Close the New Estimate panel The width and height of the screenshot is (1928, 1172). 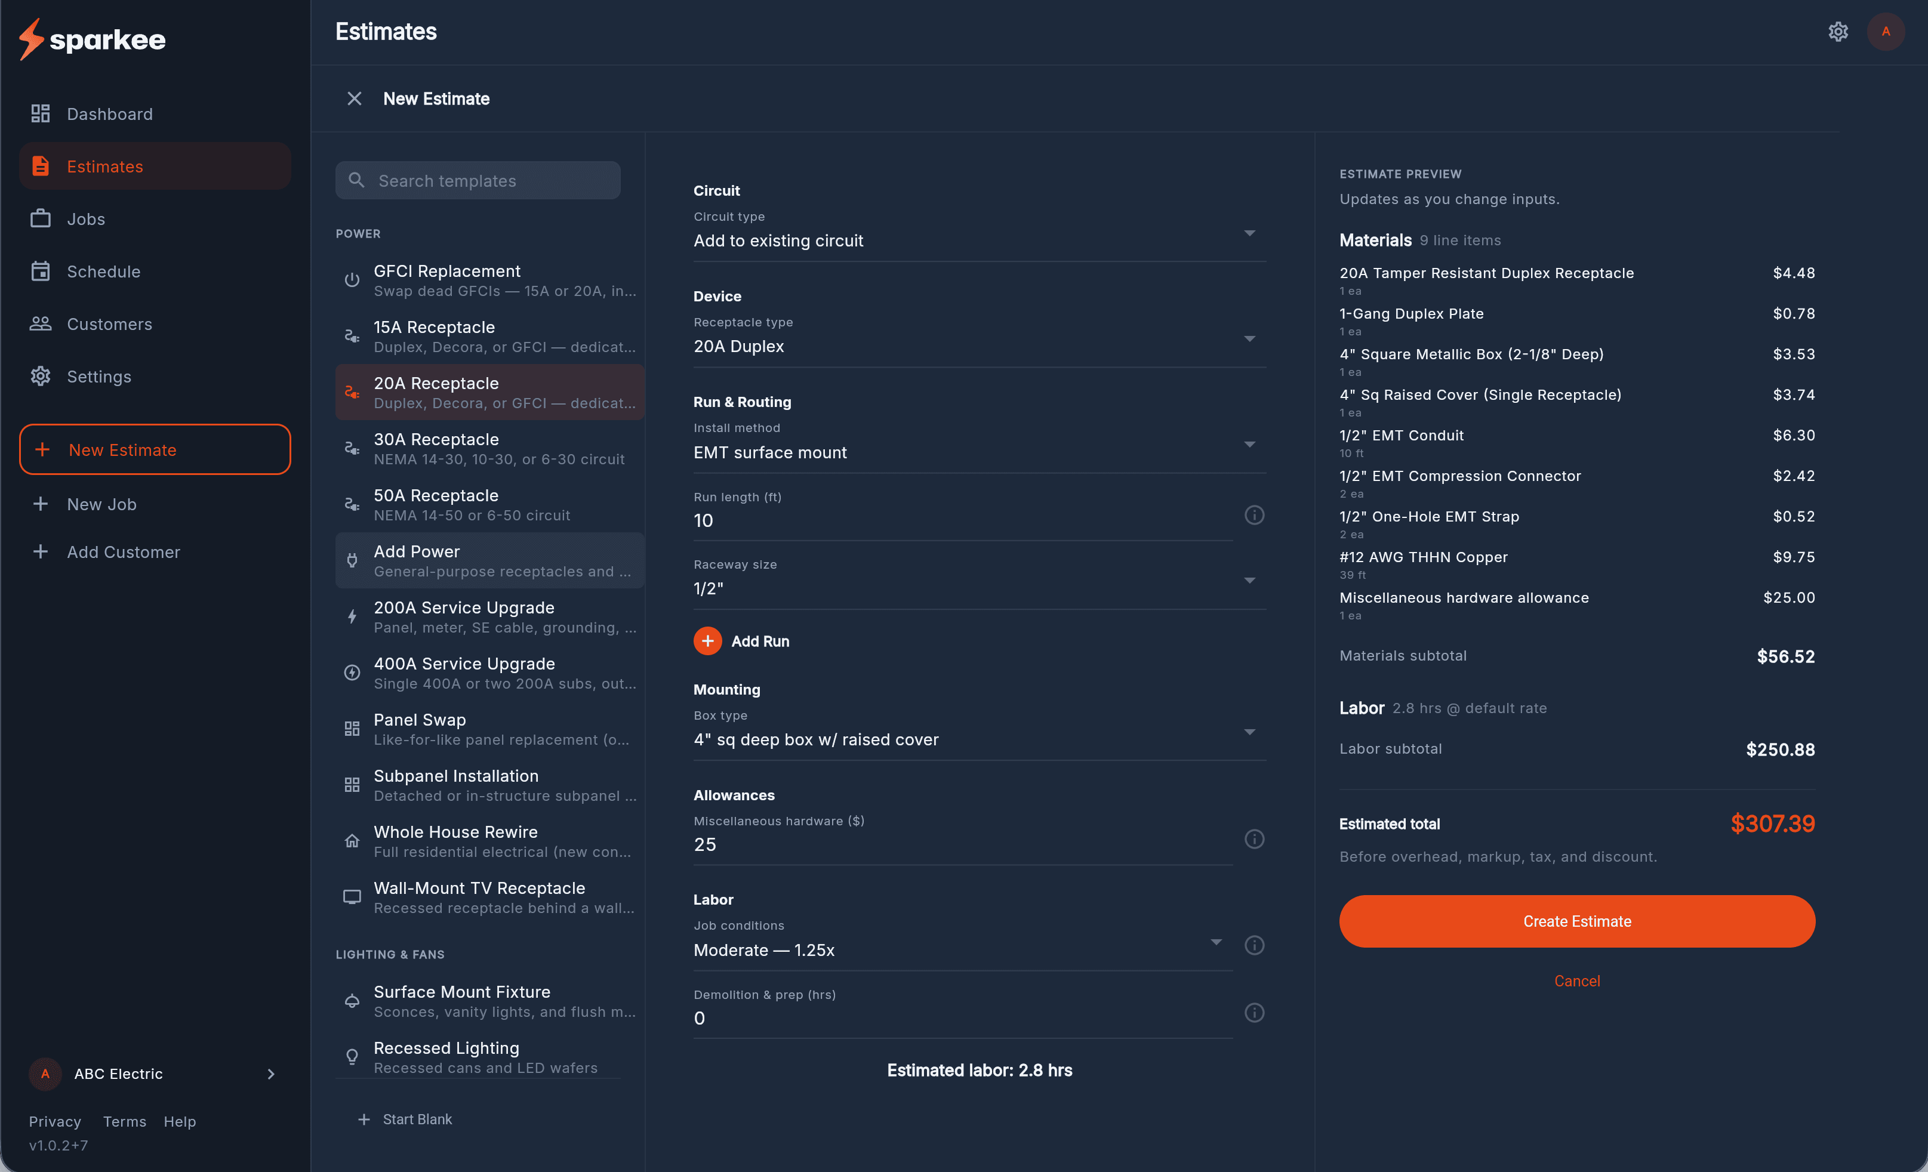(x=355, y=98)
